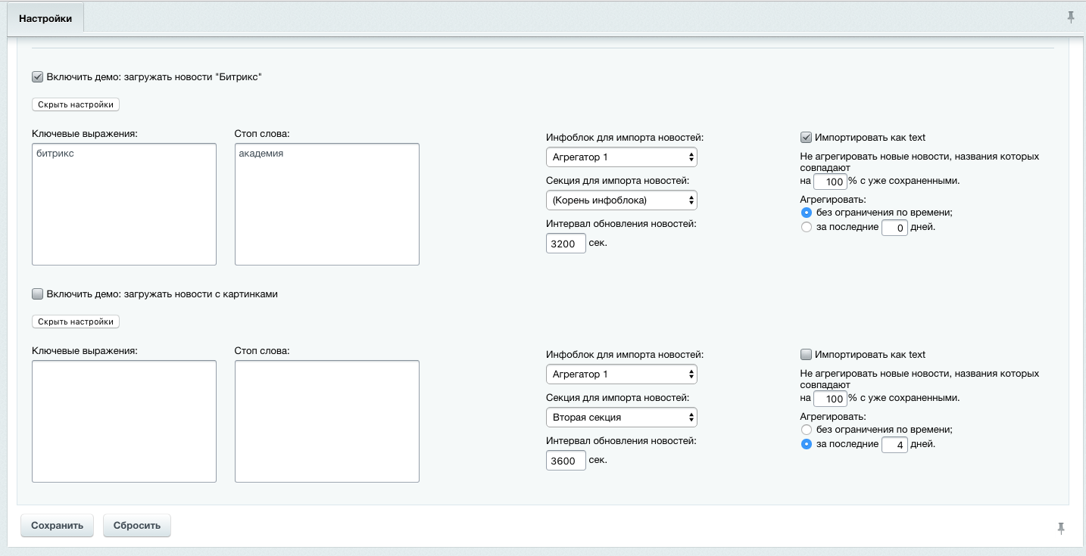Screen dimensions: 1086x556
Task: Enable the "загружать новости с картинками" checkbox
Action: [x=37, y=294]
